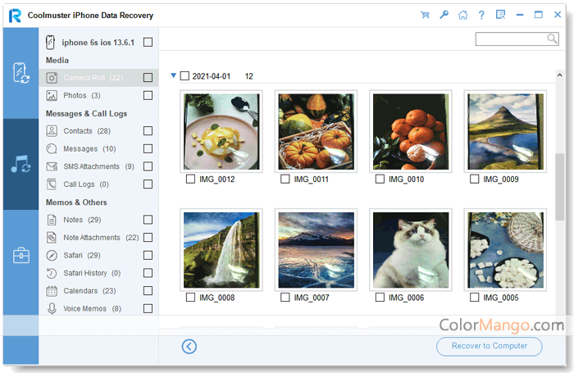Open the toolbox briefcase sidebar icon
The image size is (574, 373).
point(20,255)
